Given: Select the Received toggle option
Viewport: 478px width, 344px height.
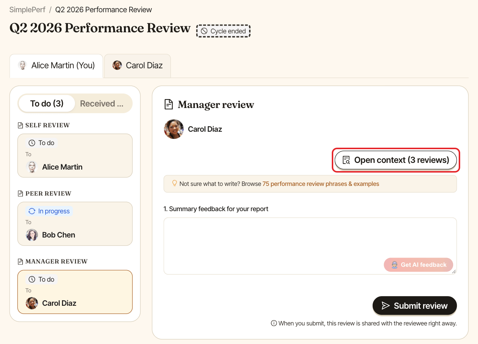Looking at the screenshot, I should coord(102,104).
